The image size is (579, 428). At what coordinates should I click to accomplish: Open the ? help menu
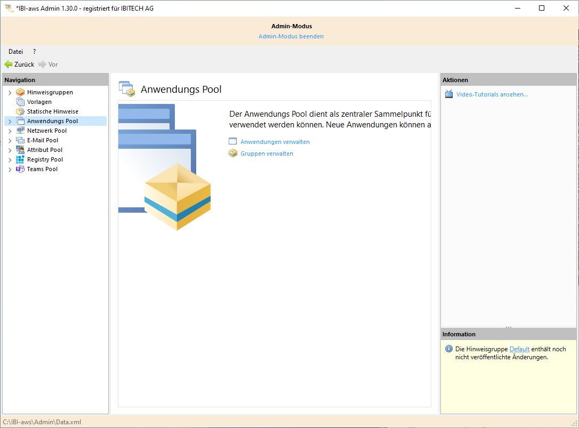(x=34, y=52)
